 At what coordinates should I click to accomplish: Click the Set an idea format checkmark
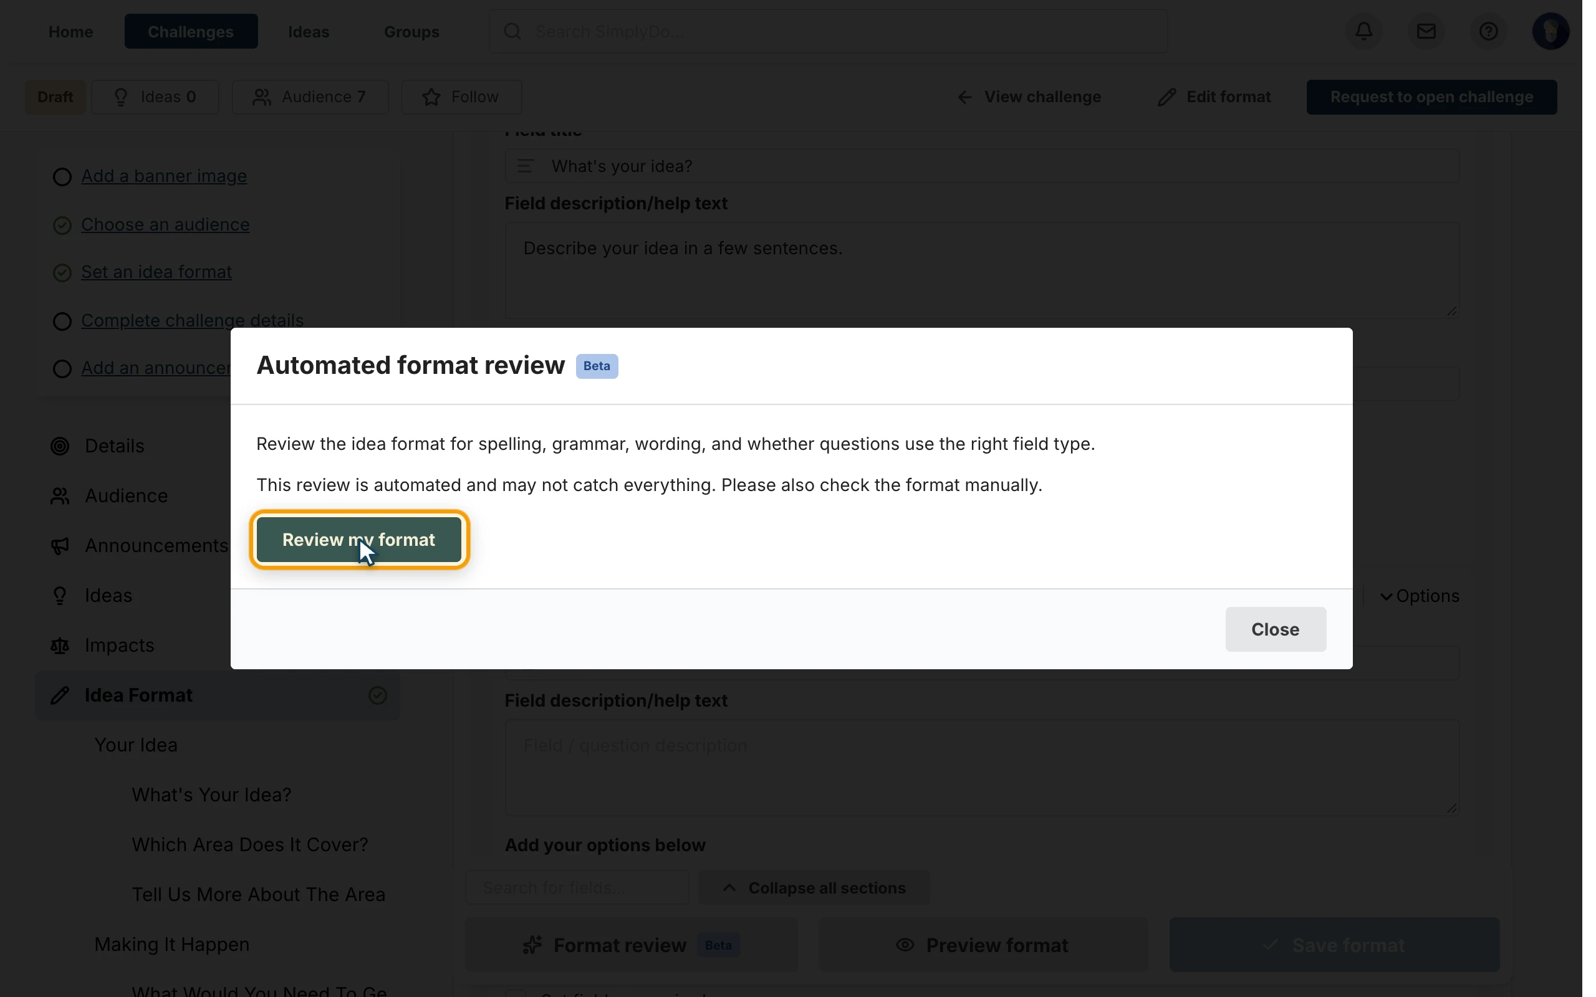coord(61,273)
